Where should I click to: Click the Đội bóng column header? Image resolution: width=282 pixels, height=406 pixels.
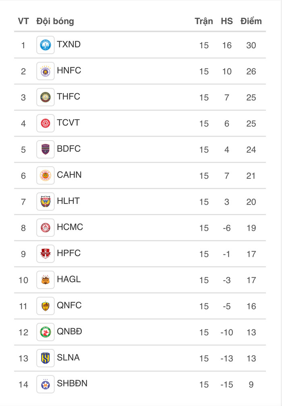(x=55, y=21)
